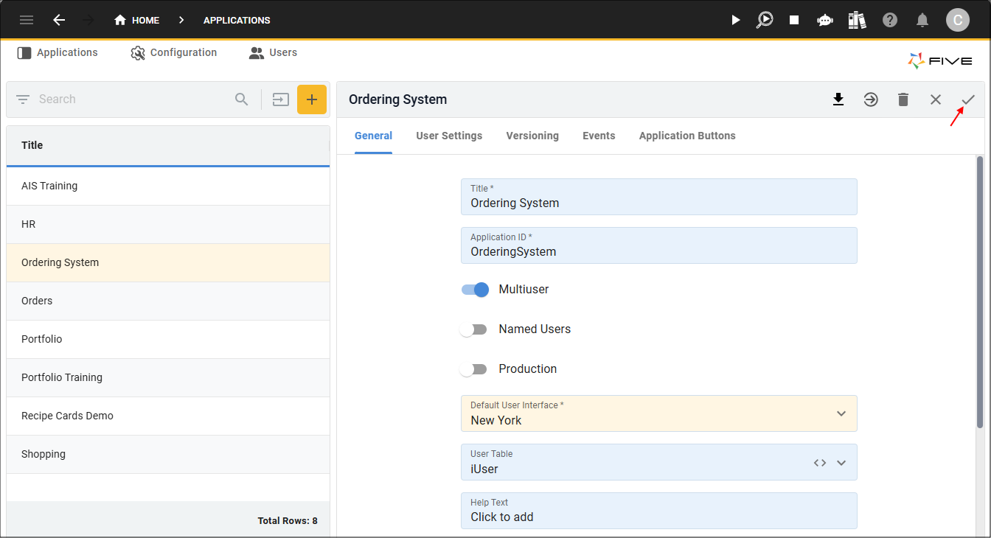The height and width of the screenshot is (538, 991).
Task: Run with inspector magnifier icon
Action: [x=765, y=20]
